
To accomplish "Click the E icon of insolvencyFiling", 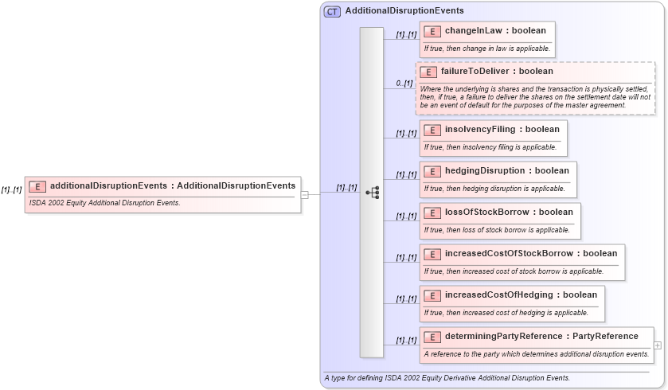I will [432, 131].
